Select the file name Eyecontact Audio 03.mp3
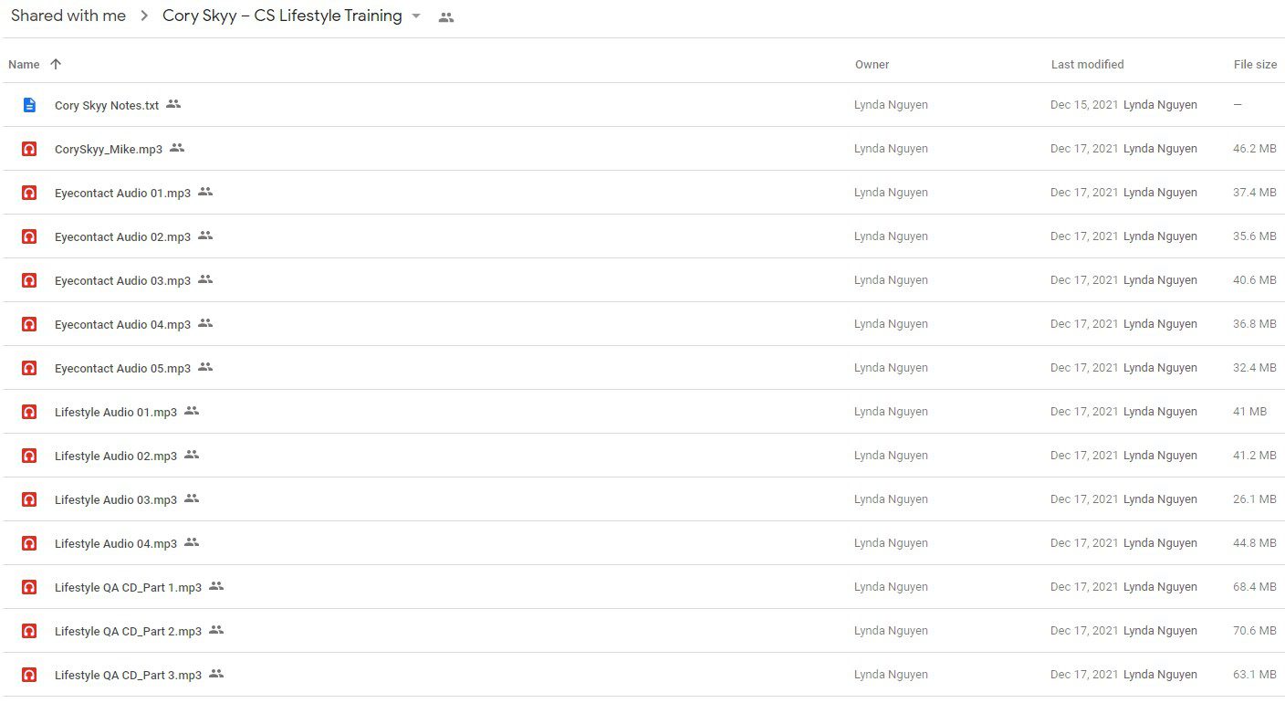Viewport: 1285px width, 703px height. coord(122,280)
